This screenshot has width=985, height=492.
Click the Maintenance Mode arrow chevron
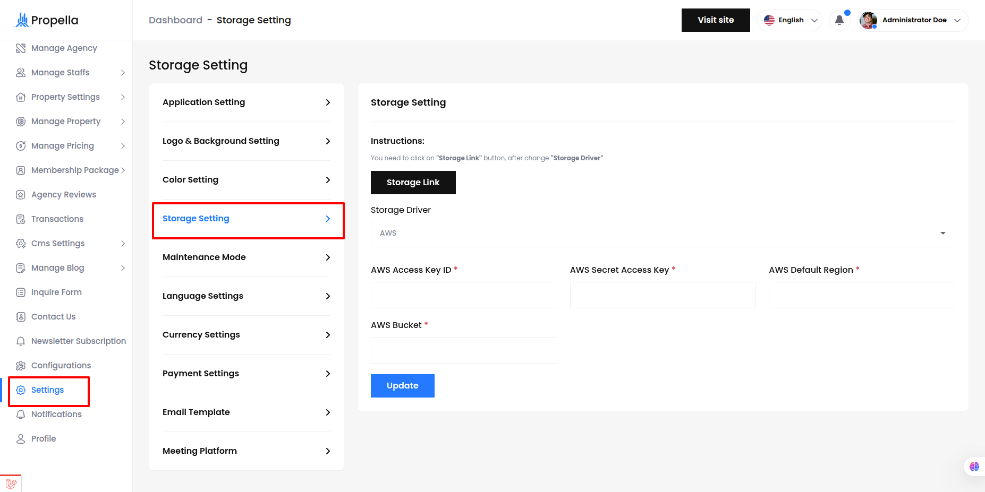(x=328, y=257)
